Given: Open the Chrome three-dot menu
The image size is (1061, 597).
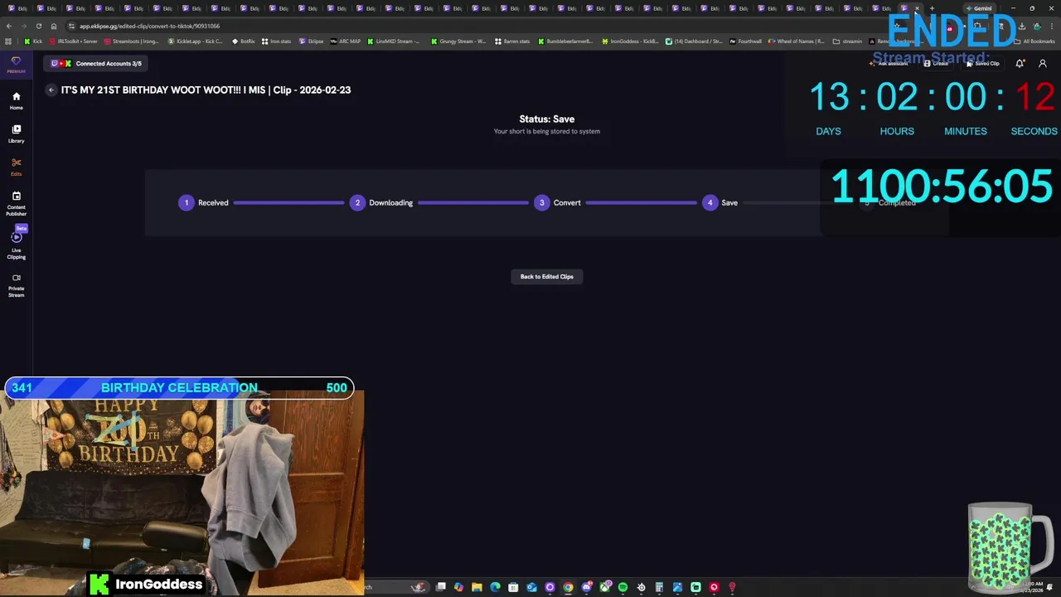Looking at the screenshot, I should [1051, 26].
